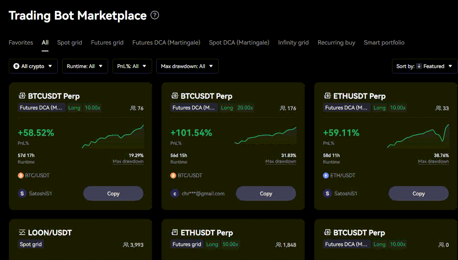Click the chr***@gmail.com avatar

click(175, 193)
